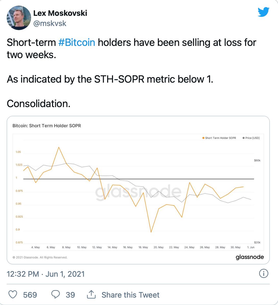Click the lowest orange SOPR dip point
278x305 pixels.
click(151, 232)
